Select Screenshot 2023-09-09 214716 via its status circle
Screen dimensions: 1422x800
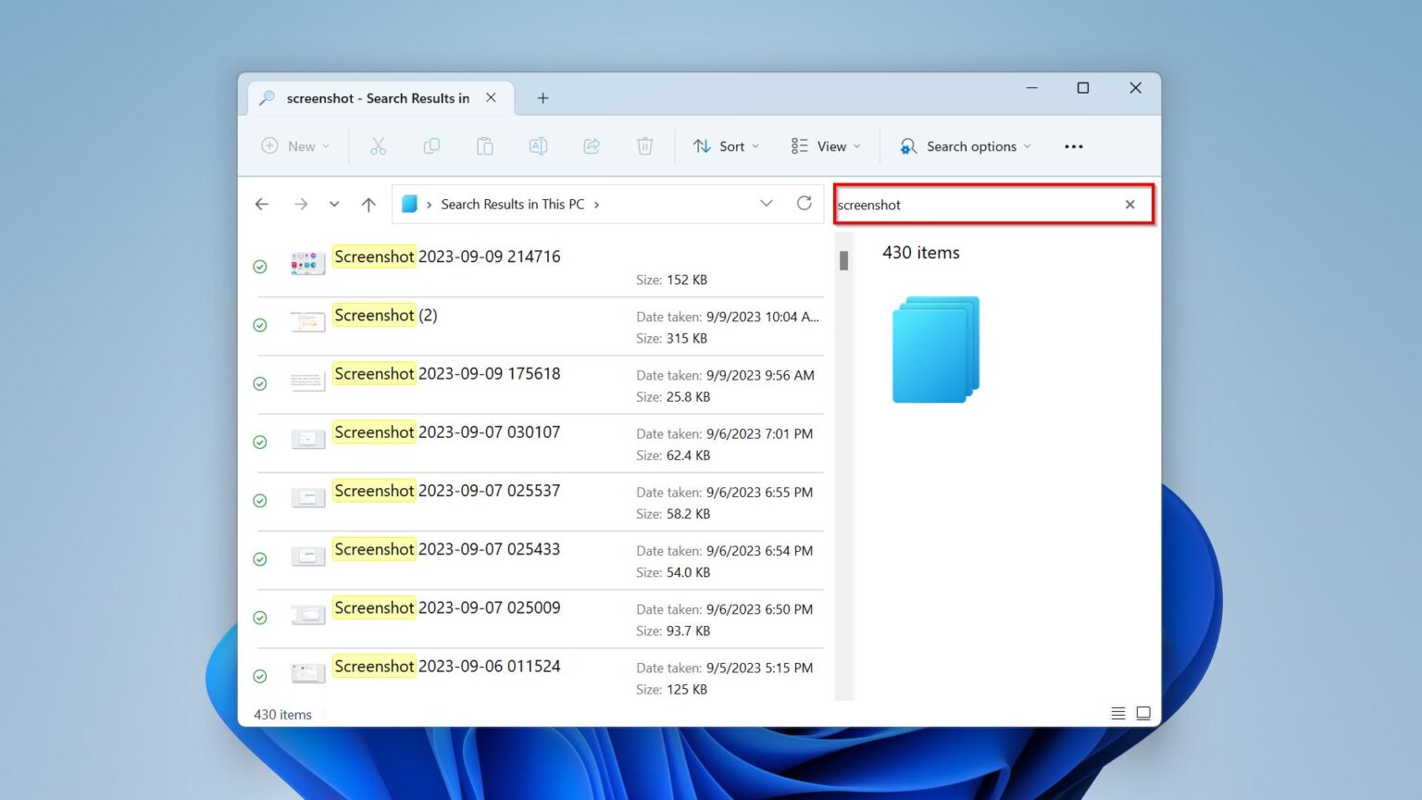(x=260, y=266)
